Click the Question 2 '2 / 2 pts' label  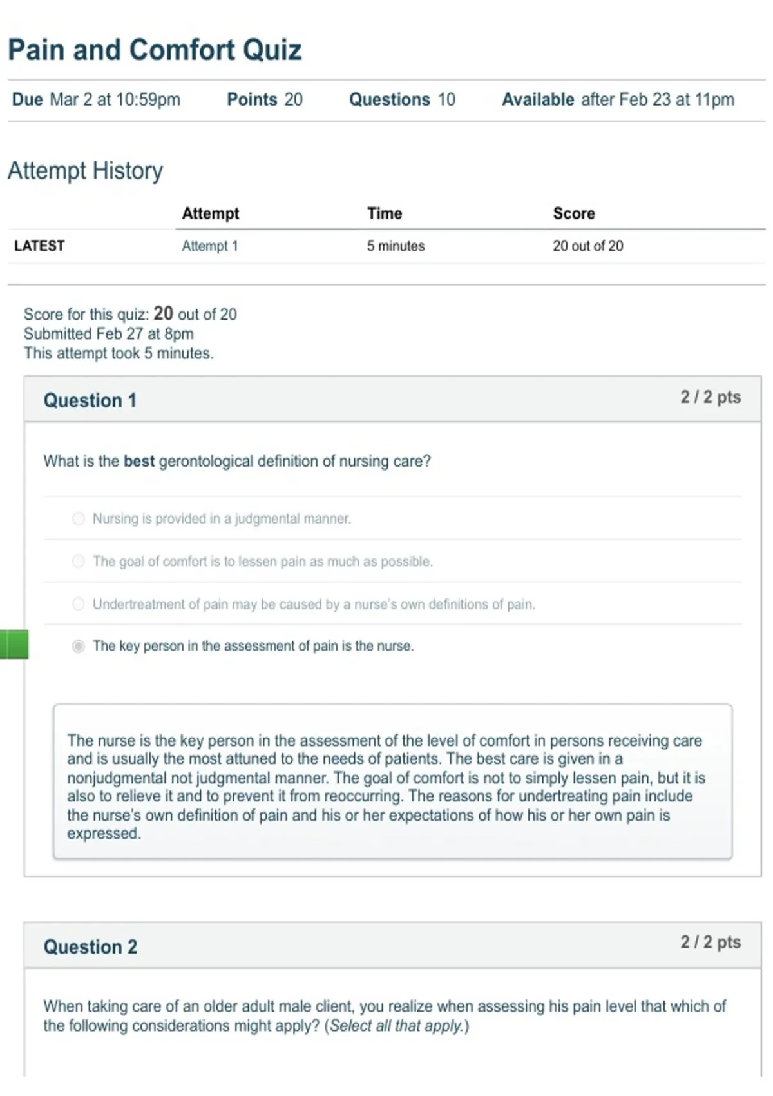click(x=711, y=943)
